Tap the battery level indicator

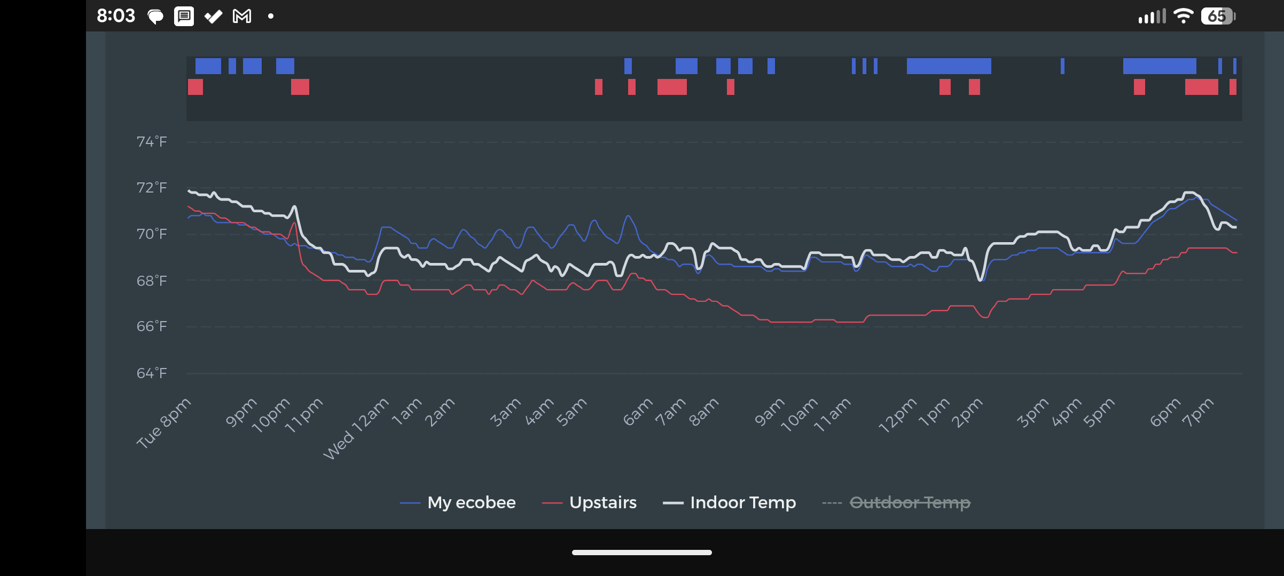pyautogui.click(x=1218, y=16)
